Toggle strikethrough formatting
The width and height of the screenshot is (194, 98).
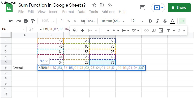click(x=165, y=21)
